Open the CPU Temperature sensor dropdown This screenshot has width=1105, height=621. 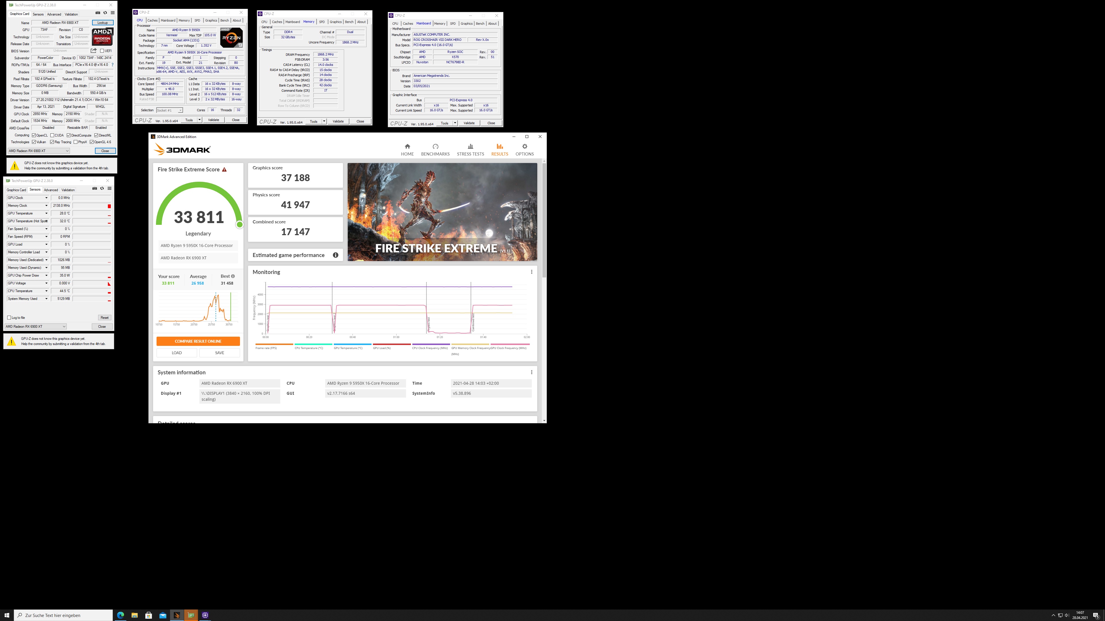click(46, 291)
